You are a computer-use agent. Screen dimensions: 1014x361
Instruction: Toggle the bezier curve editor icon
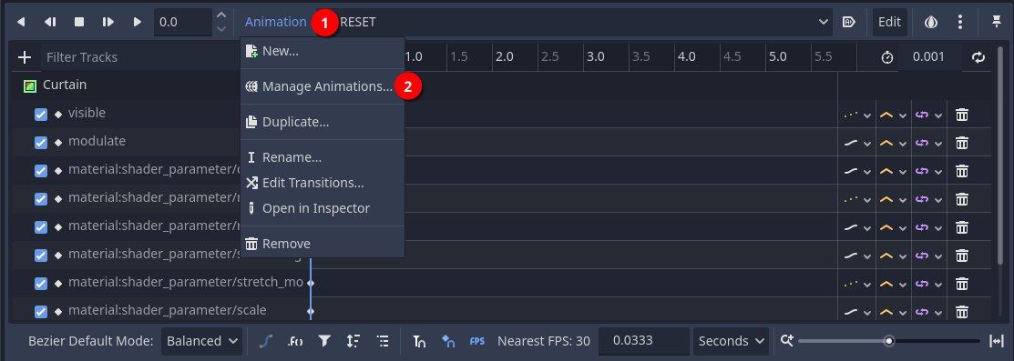pyautogui.click(x=265, y=341)
